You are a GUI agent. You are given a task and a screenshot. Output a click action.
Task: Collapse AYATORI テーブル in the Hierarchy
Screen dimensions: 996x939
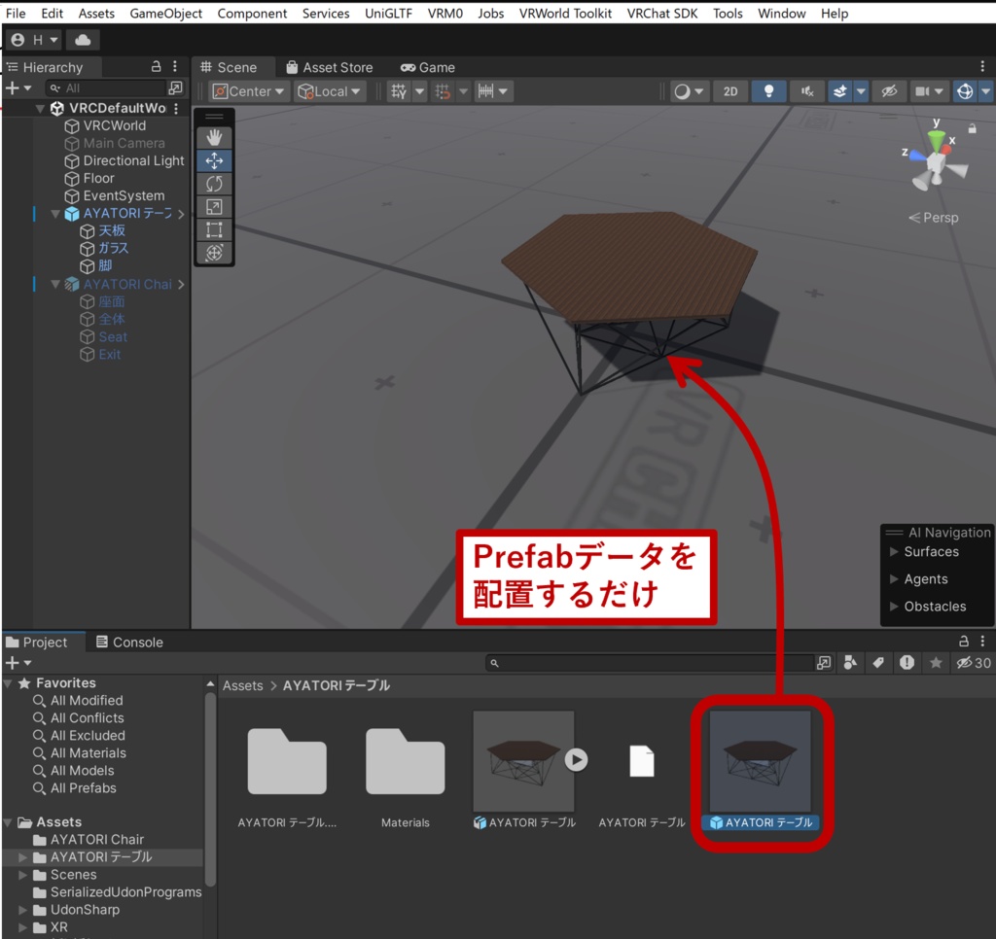55,213
